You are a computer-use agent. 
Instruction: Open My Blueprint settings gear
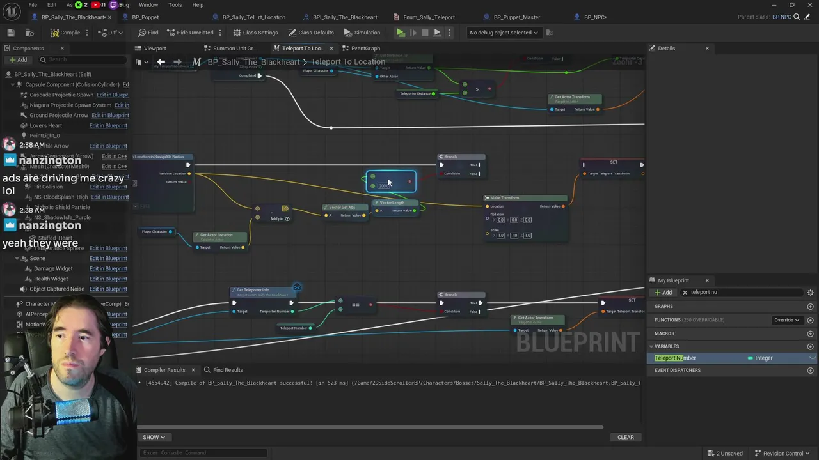(x=810, y=292)
